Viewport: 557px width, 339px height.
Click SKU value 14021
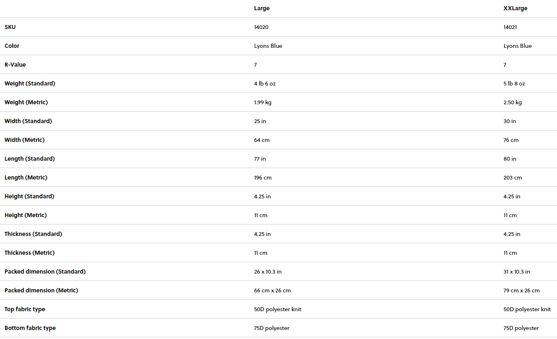pyautogui.click(x=511, y=27)
